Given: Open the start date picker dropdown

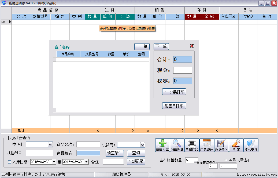Looking at the screenshot, I should coord(54,162).
